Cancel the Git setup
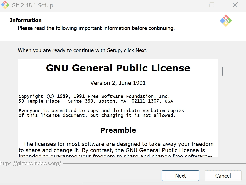246x185 pixels. [223, 176]
